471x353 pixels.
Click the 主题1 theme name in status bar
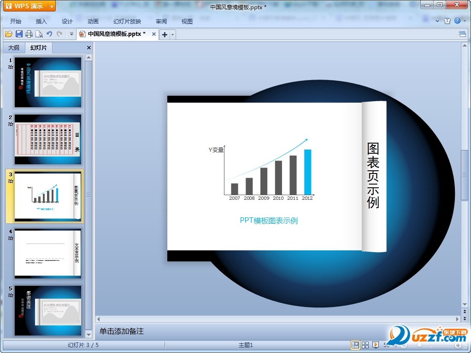(x=246, y=345)
